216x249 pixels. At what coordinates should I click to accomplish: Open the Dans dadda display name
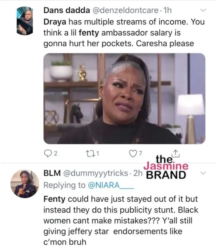(x=67, y=10)
